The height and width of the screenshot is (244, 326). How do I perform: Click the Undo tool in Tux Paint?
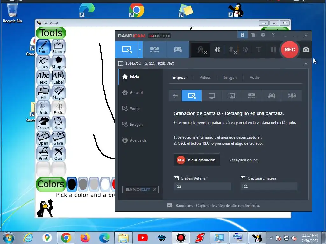pos(43,108)
